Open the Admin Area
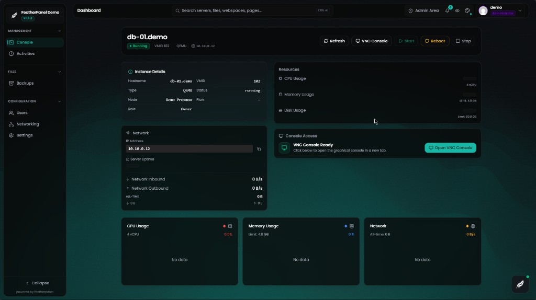 (x=423, y=10)
